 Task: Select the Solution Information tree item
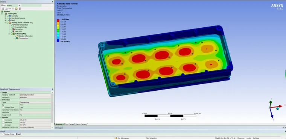click(x=26, y=36)
